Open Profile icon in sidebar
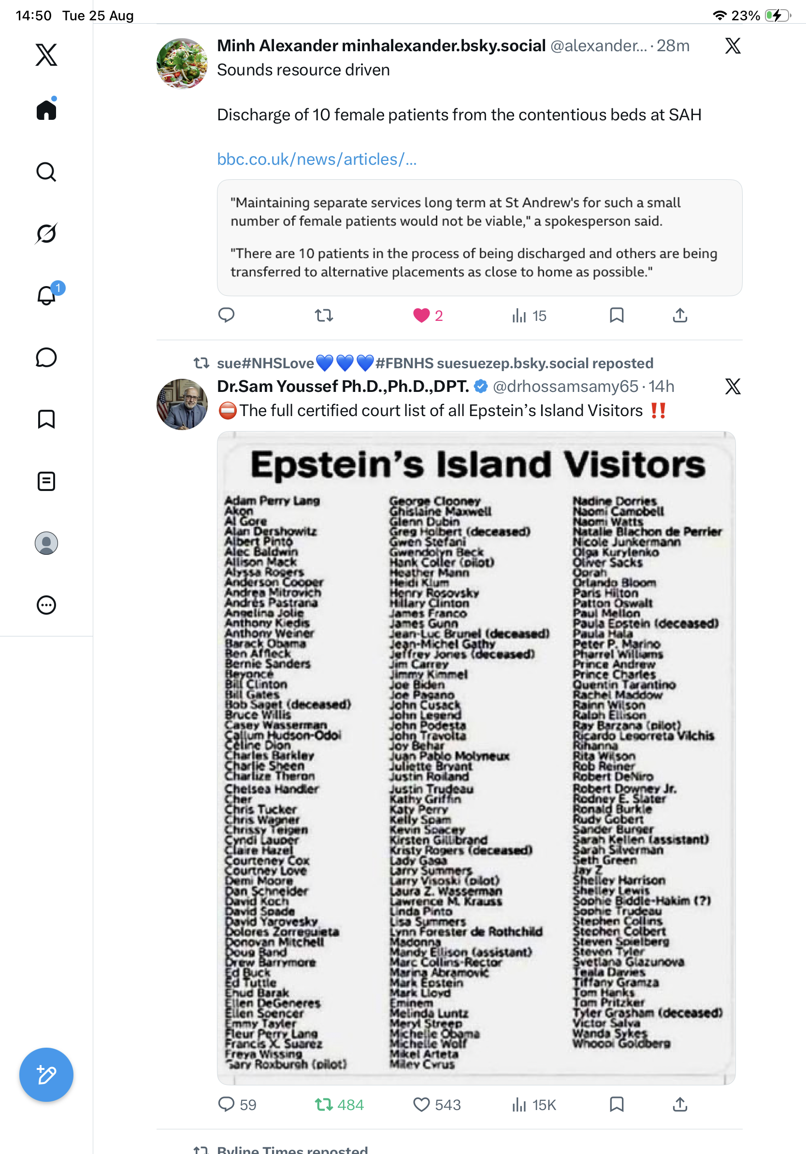The width and height of the screenshot is (806, 1154). tap(46, 543)
